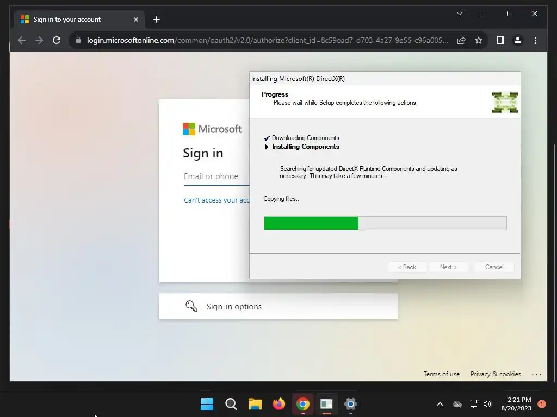
Task: Switch to the installer app in taskbar
Action: (326, 404)
